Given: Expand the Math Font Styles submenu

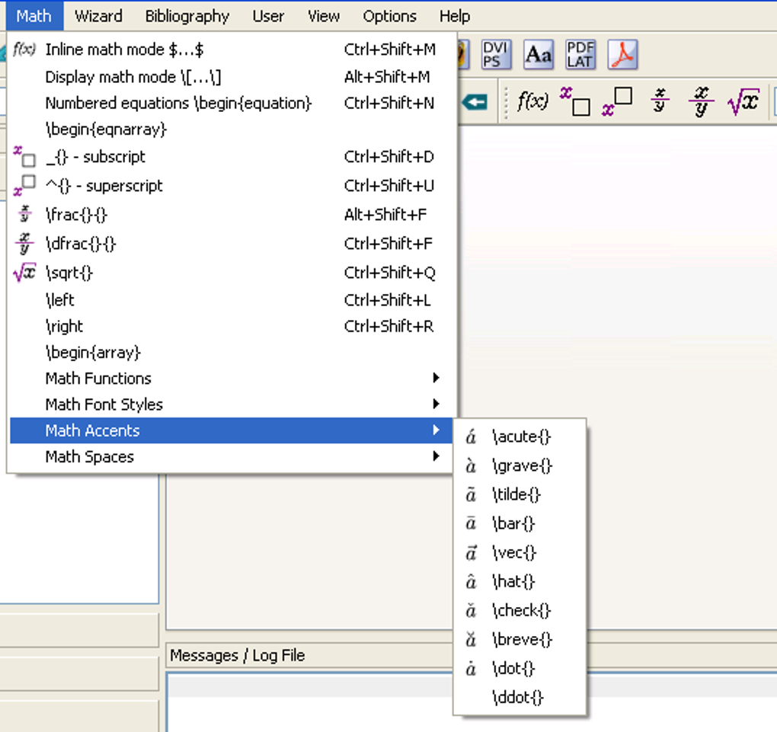Looking at the screenshot, I should pyautogui.click(x=231, y=405).
